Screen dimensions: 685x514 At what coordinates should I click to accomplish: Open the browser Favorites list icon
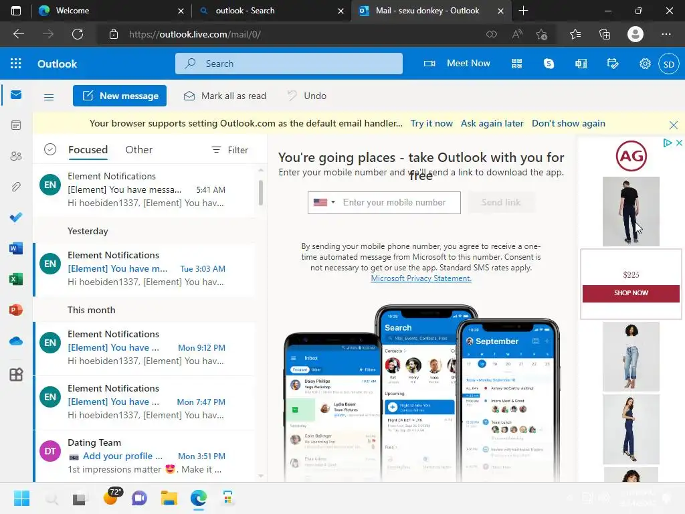575,34
